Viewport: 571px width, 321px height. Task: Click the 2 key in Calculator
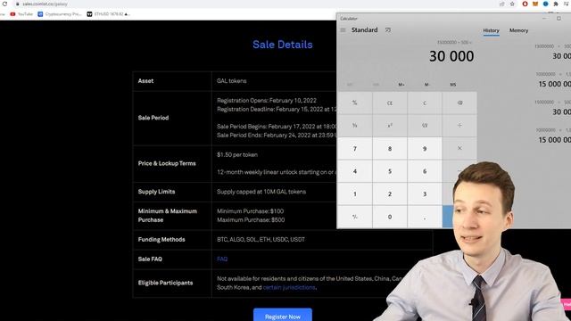point(390,194)
